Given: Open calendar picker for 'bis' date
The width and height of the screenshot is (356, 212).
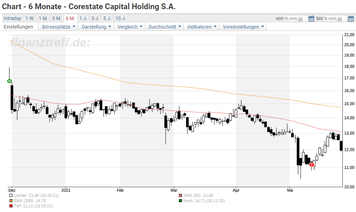Looking at the screenshot, I should tap(351, 19).
